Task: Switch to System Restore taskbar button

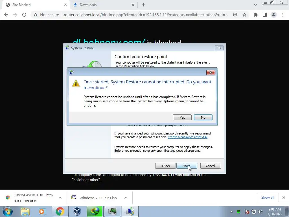Action: [x=130, y=211]
